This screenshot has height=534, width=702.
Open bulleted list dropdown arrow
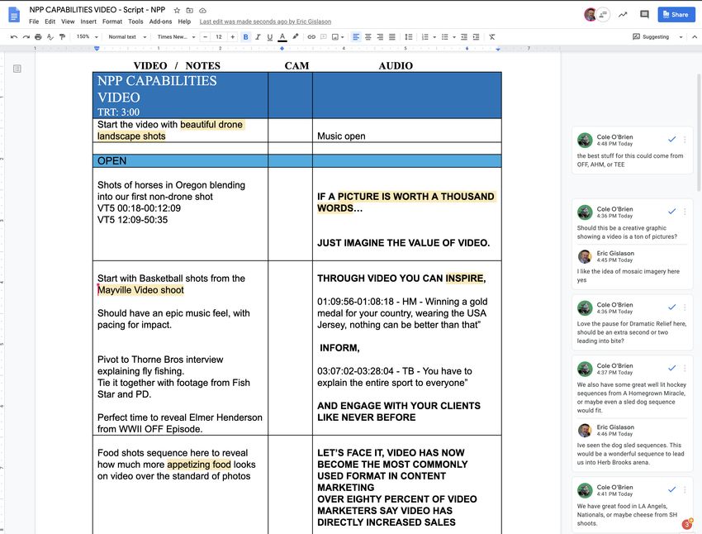click(x=454, y=37)
